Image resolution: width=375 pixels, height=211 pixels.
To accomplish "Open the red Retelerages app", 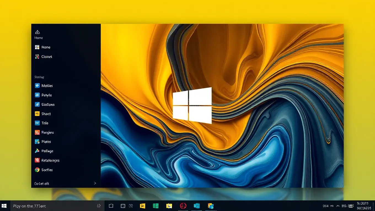I will (x=47, y=160).
